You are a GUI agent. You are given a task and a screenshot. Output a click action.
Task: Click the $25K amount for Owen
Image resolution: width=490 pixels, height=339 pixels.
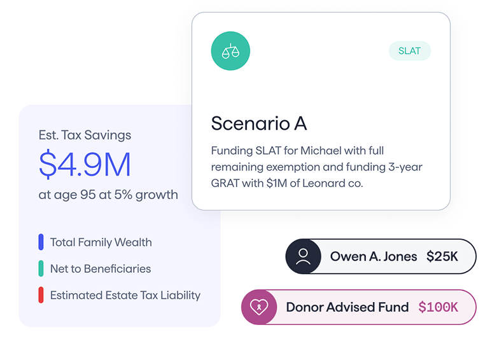(x=442, y=256)
